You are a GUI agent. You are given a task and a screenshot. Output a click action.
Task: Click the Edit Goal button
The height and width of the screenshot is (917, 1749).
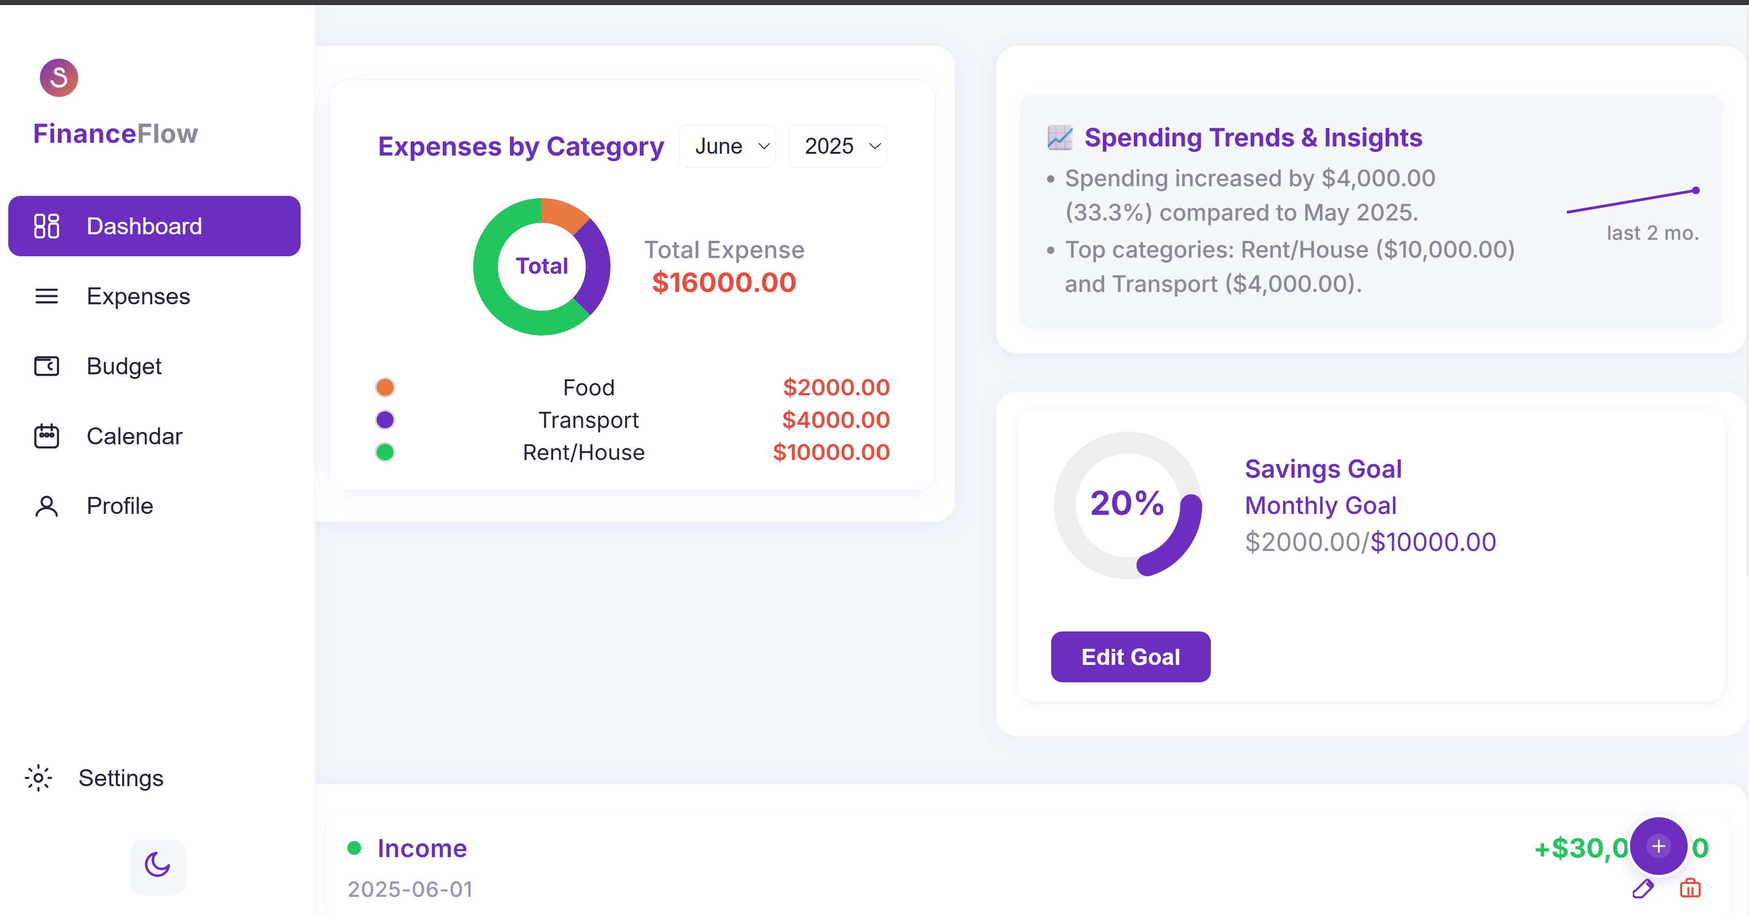(x=1130, y=657)
